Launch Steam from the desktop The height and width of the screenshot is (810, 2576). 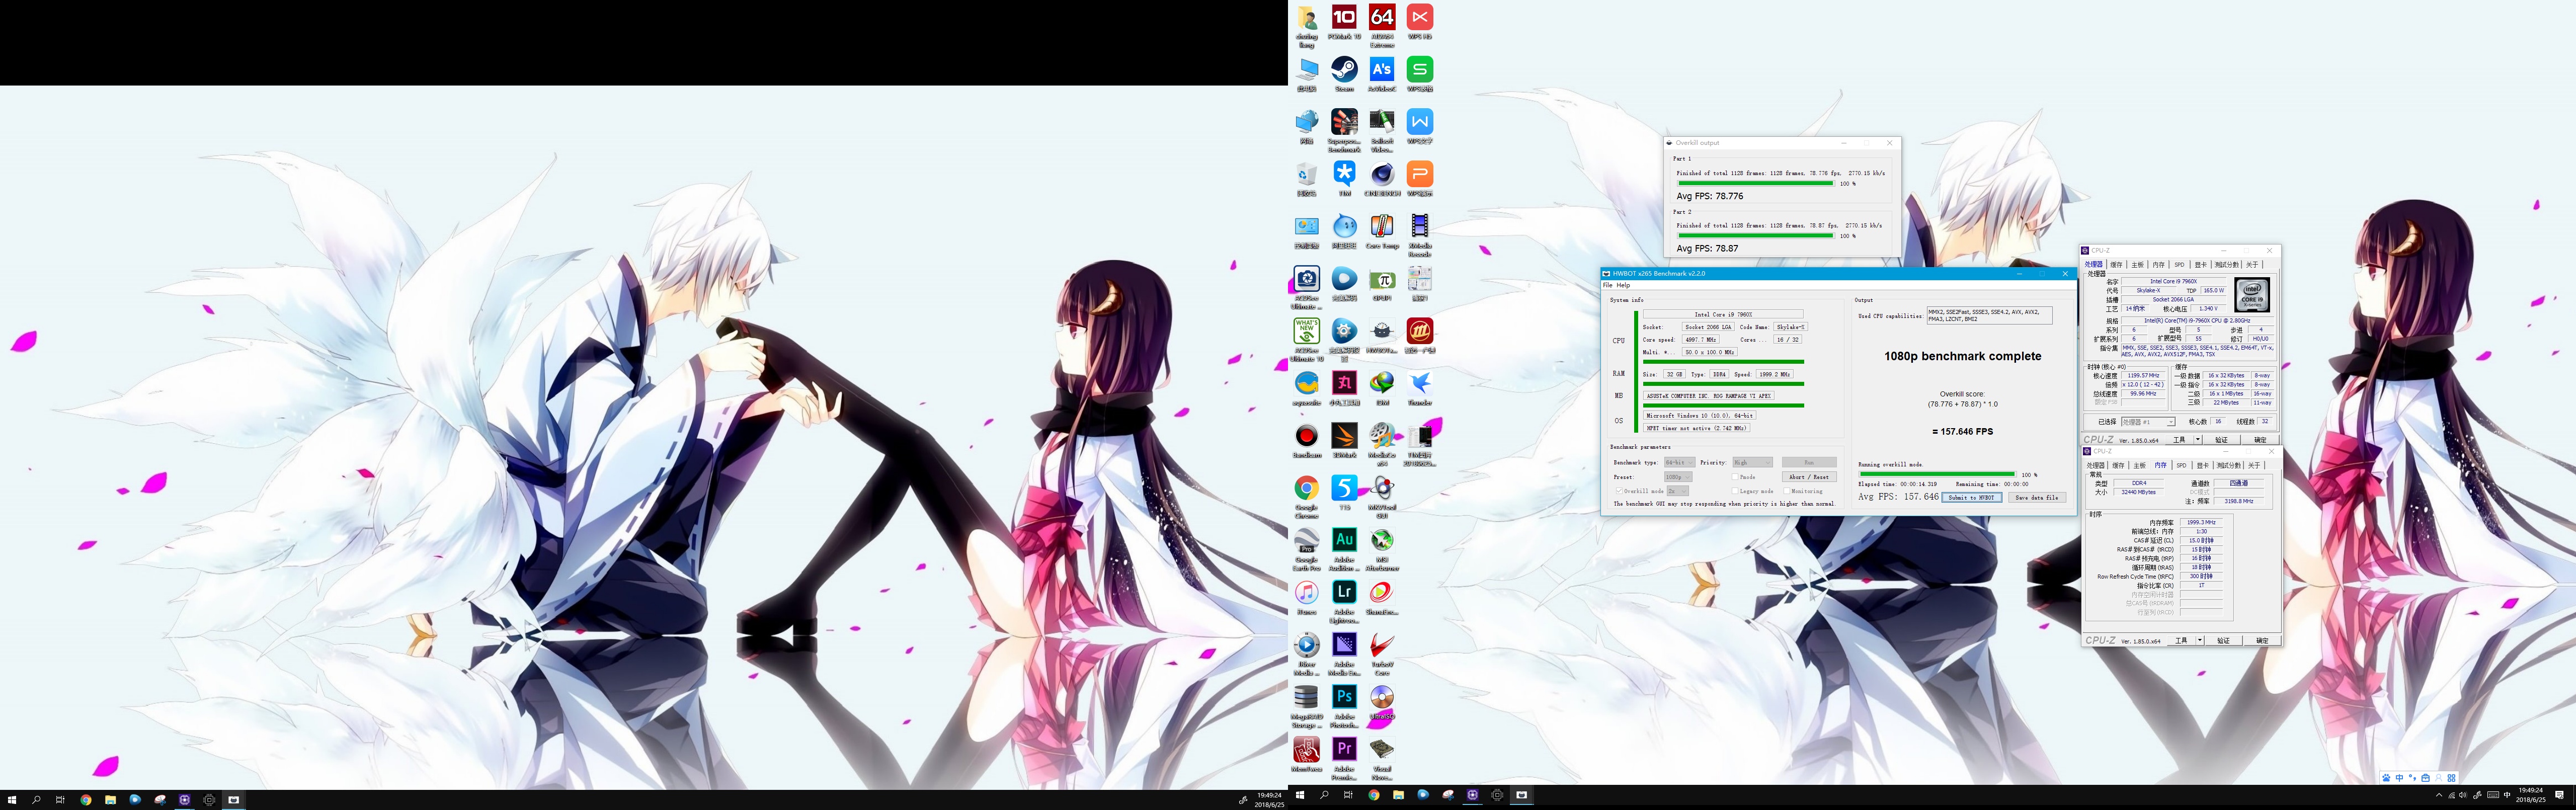[x=1344, y=75]
